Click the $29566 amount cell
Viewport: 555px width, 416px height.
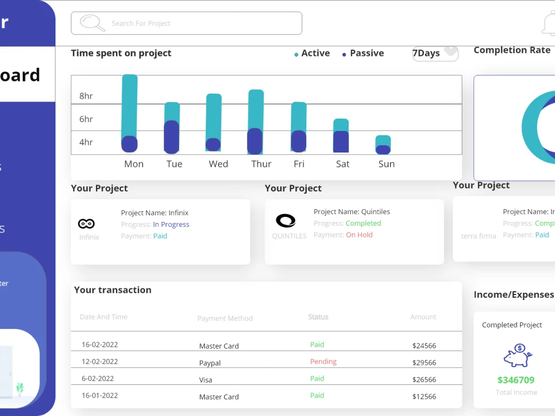(424, 363)
